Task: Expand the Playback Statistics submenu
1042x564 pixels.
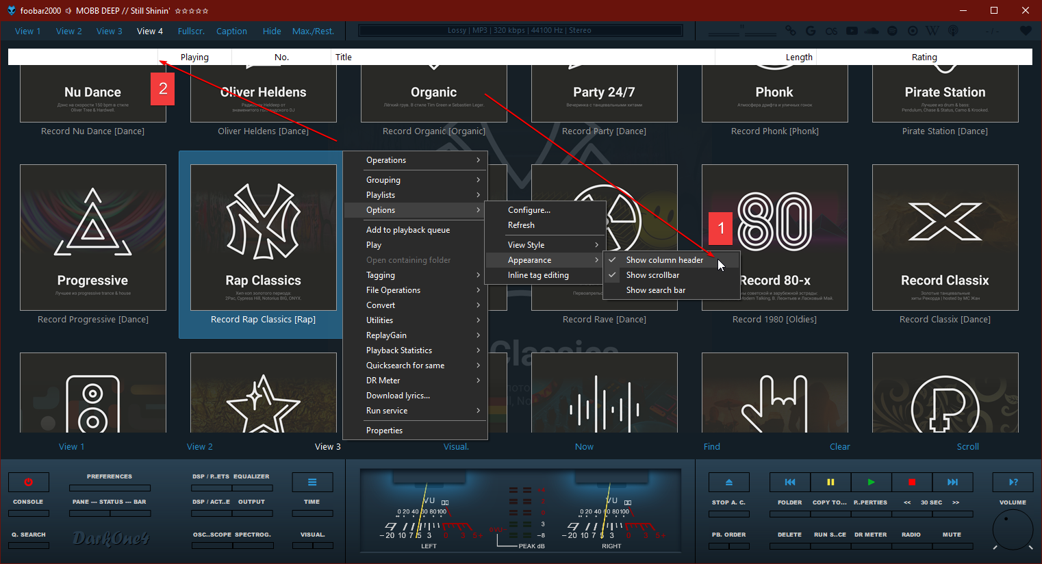Action: pyautogui.click(x=416, y=350)
